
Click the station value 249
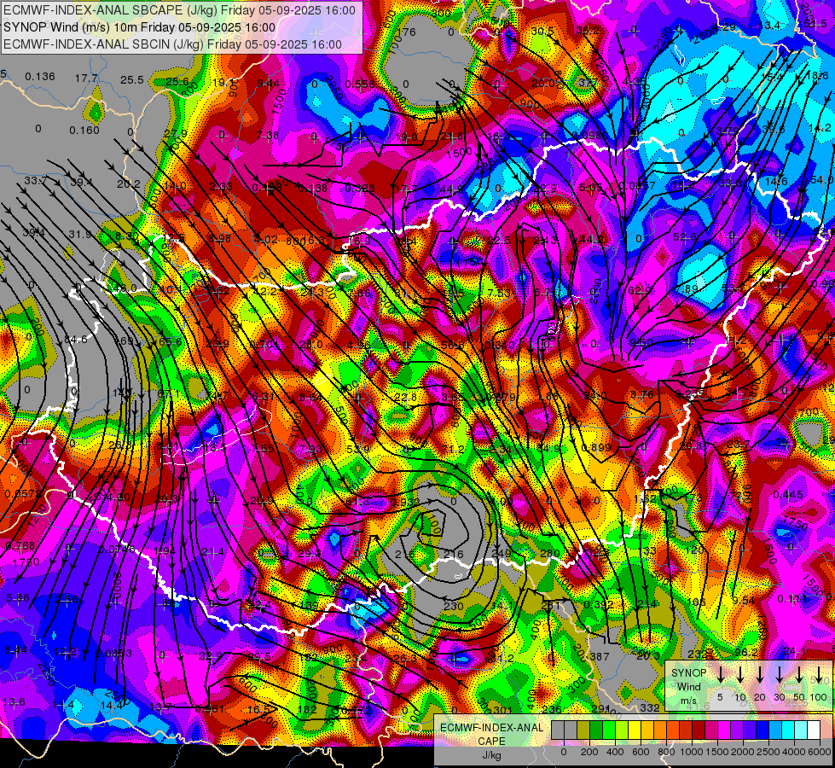502,553
